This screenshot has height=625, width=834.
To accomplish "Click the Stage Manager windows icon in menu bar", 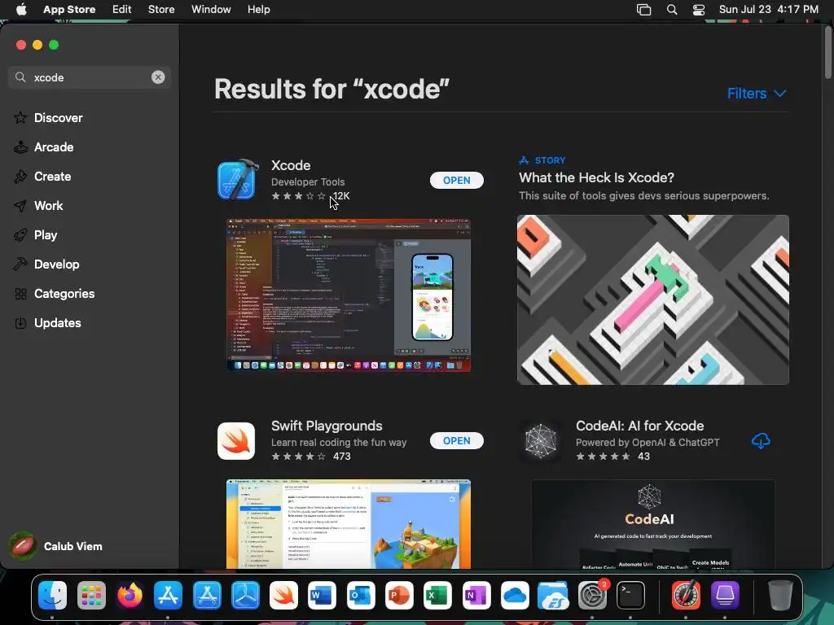I will click(643, 10).
